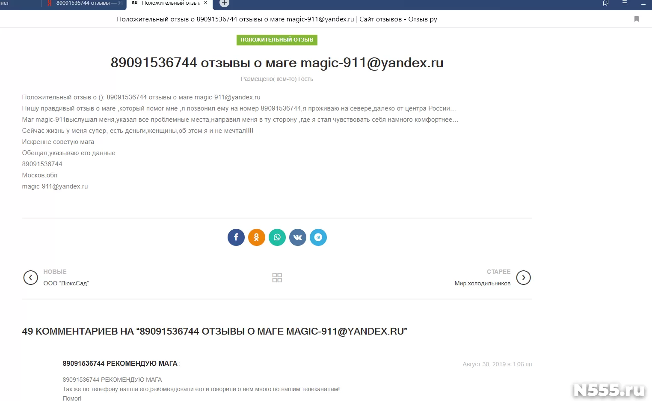Open the posts grid overview icon
652x401 pixels.
point(277,278)
